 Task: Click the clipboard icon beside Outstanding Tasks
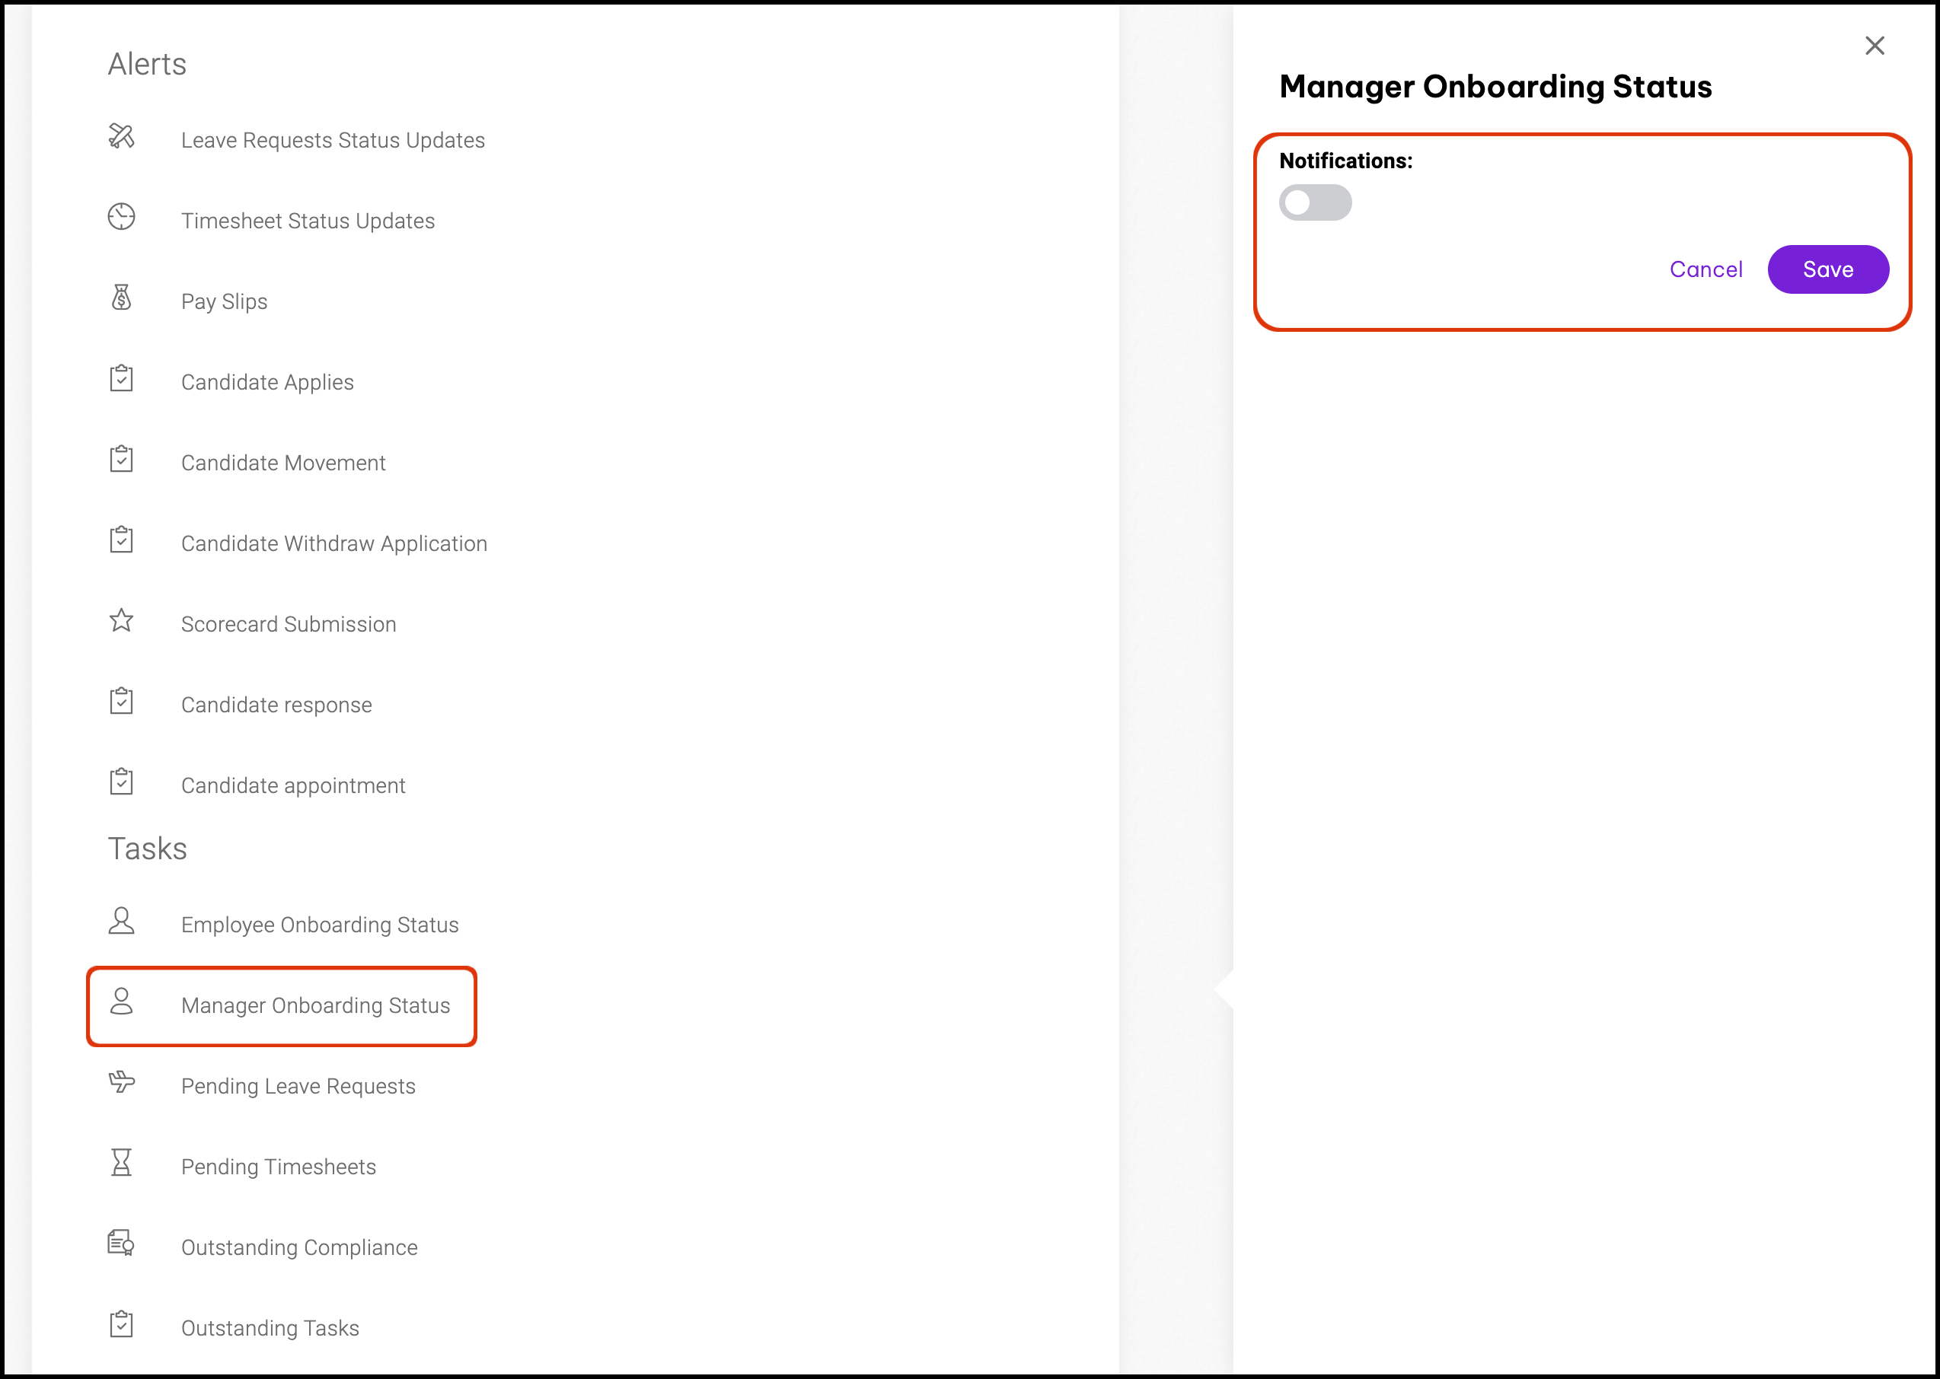click(122, 1323)
